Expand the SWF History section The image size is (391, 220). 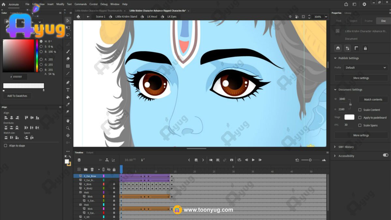335,147
